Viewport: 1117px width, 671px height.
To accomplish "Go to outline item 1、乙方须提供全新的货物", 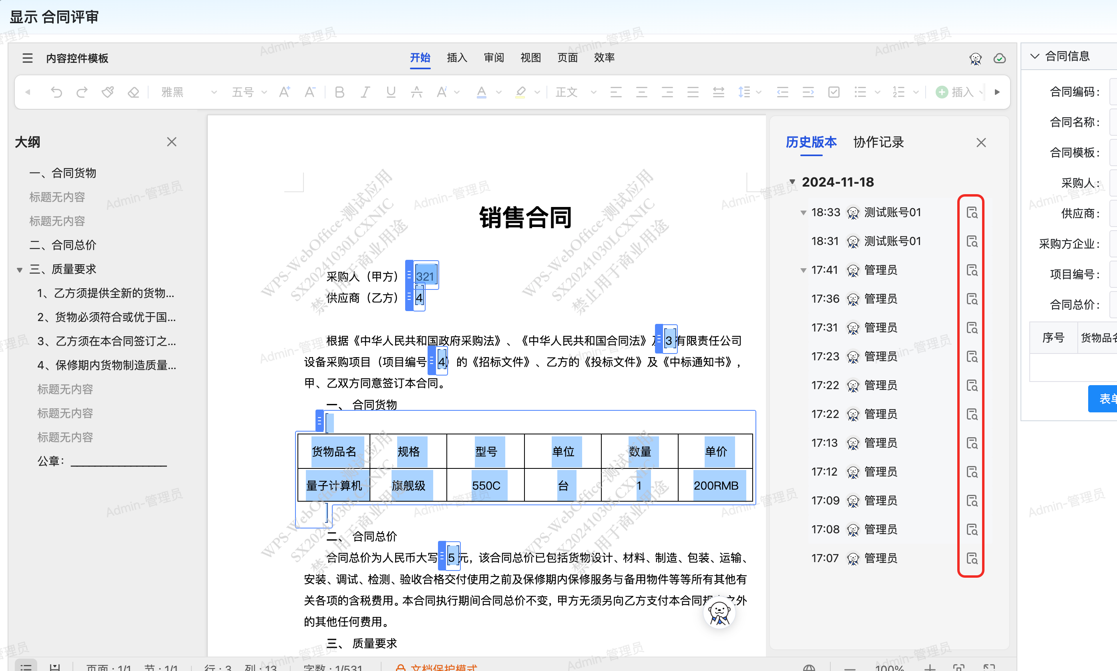I will (106, 293).
